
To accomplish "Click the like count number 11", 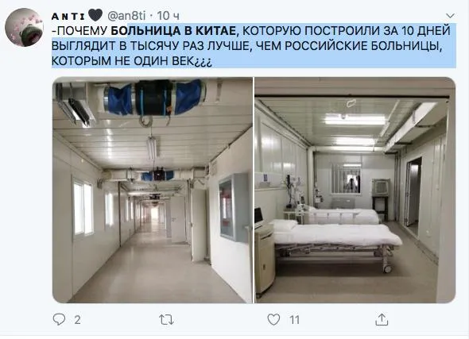I will pos(294,320).
